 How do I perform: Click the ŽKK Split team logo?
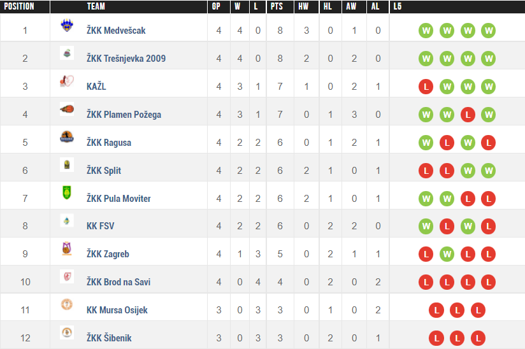click(x=67, y=165)
